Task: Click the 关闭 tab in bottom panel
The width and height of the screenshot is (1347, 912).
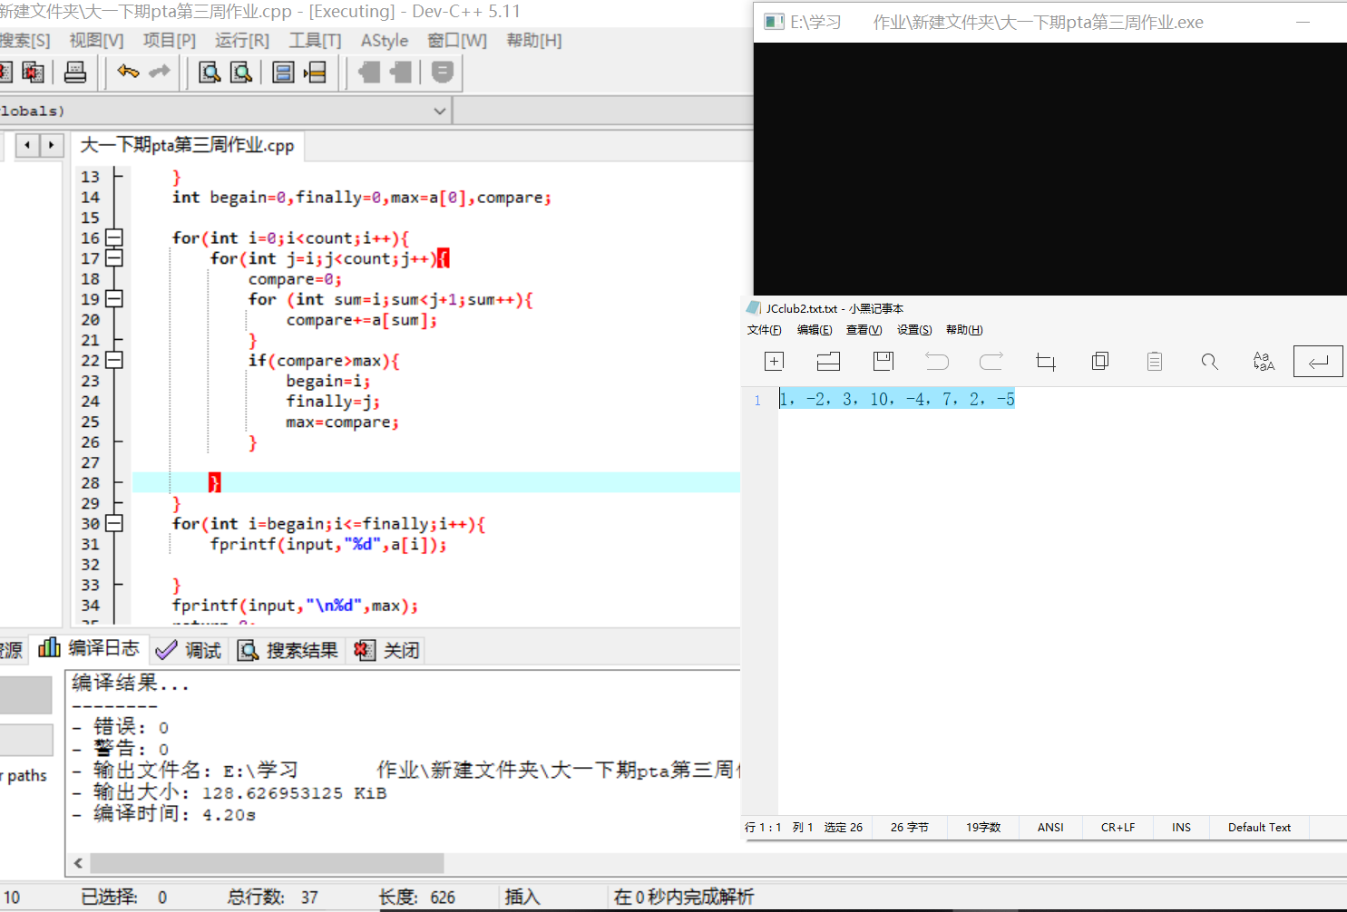Action: pos(387,650)
